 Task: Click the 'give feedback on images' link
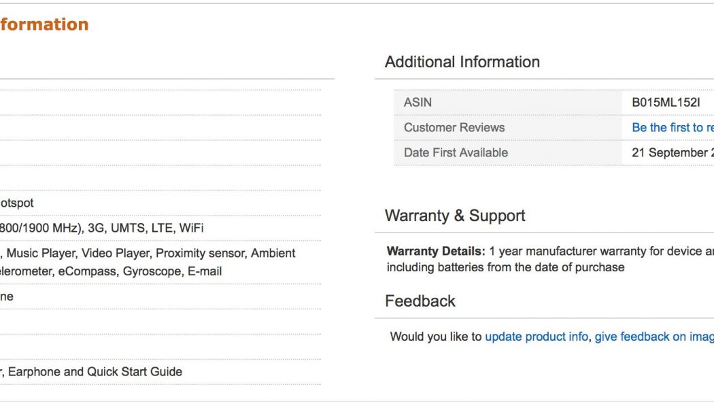[x=654, y=337]
